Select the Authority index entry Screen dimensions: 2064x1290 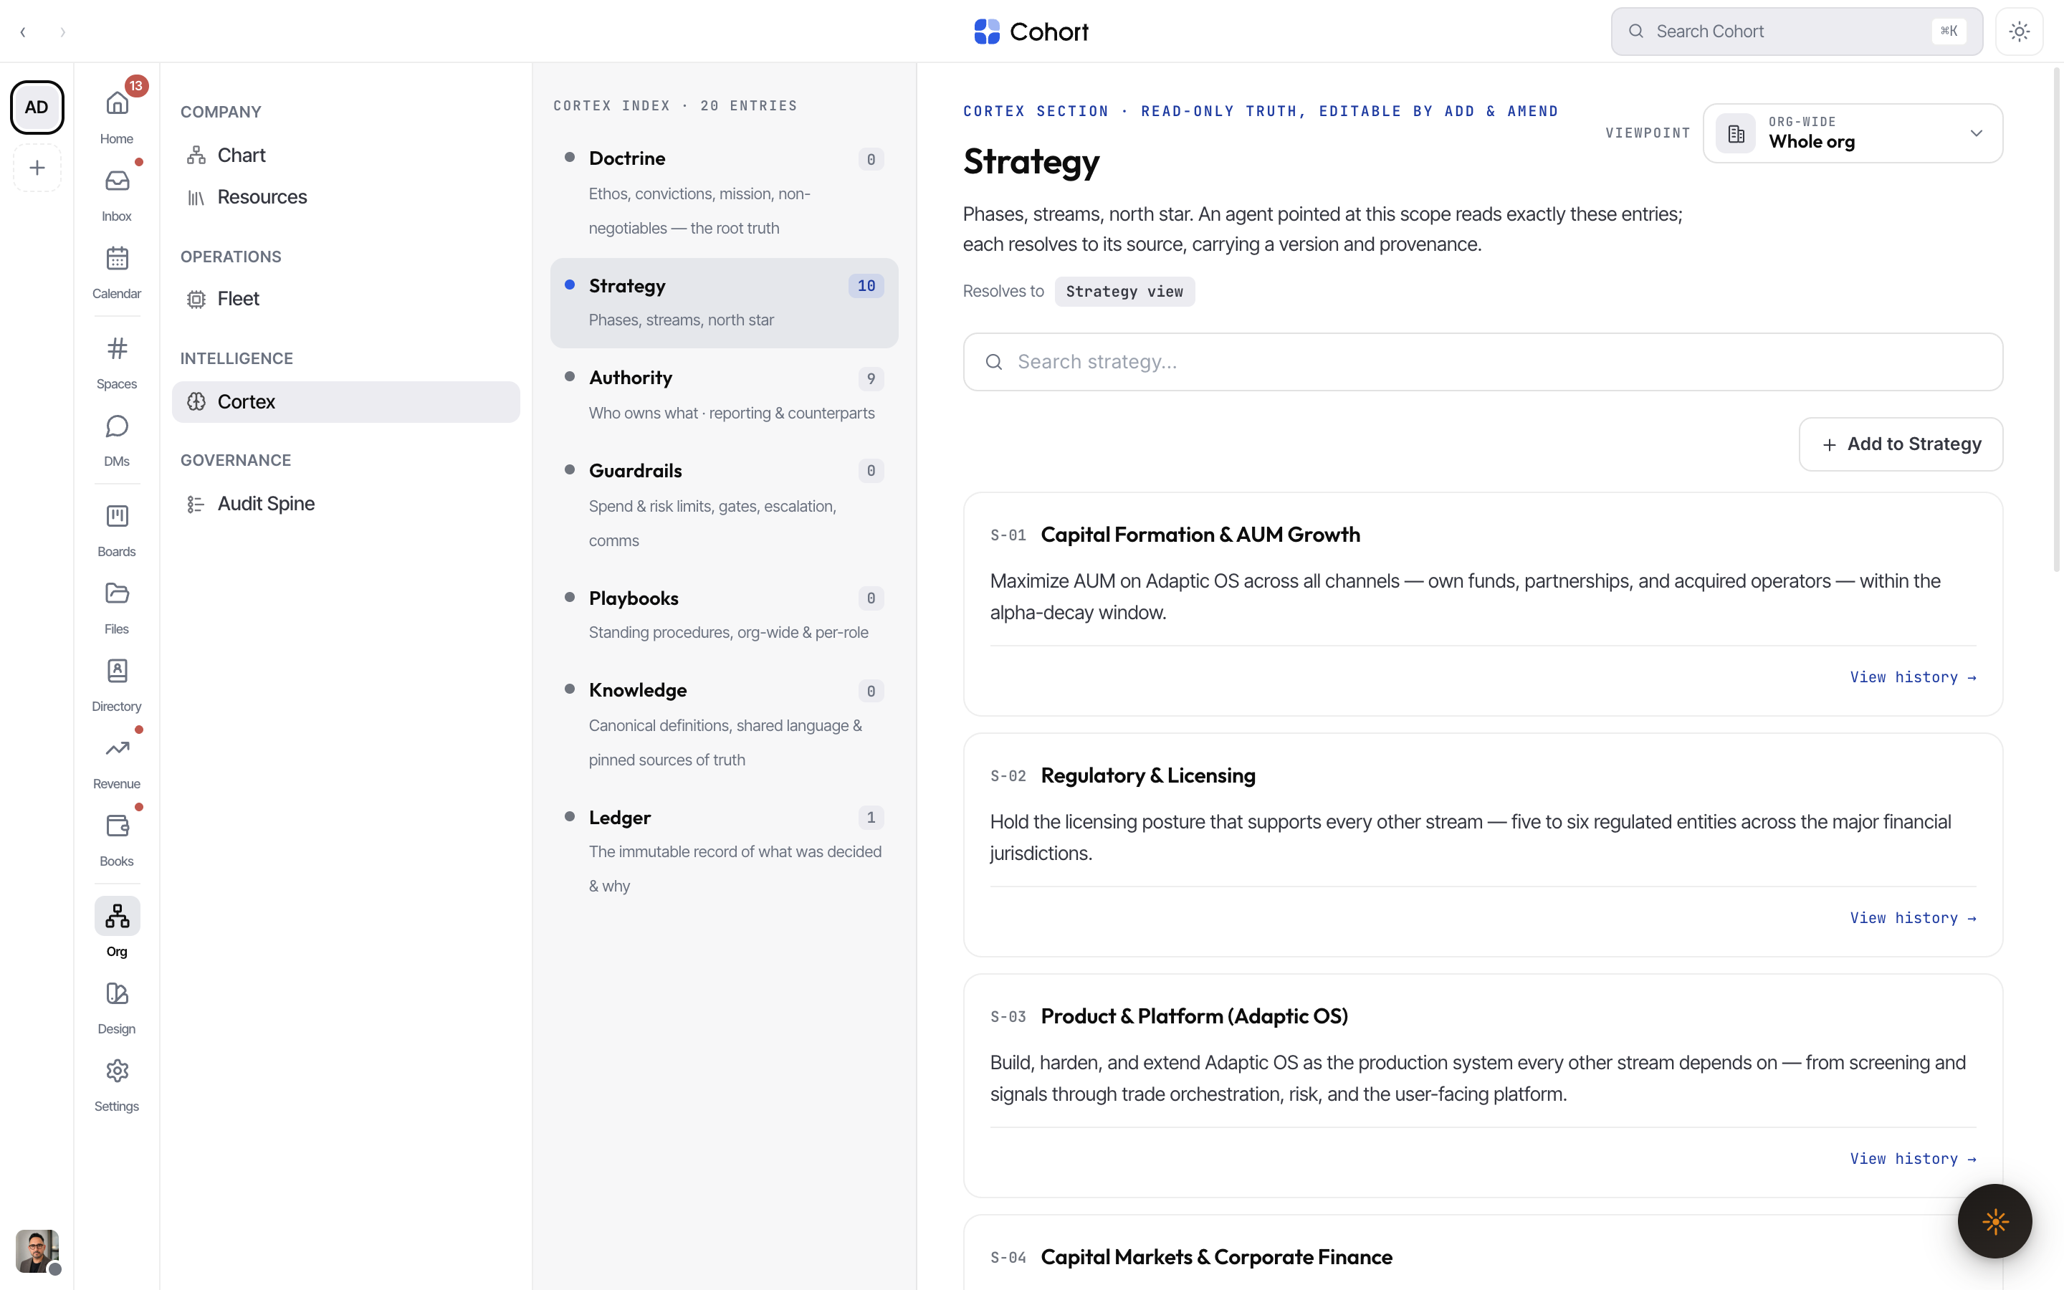pyautogui.click(x=724, y=395)
